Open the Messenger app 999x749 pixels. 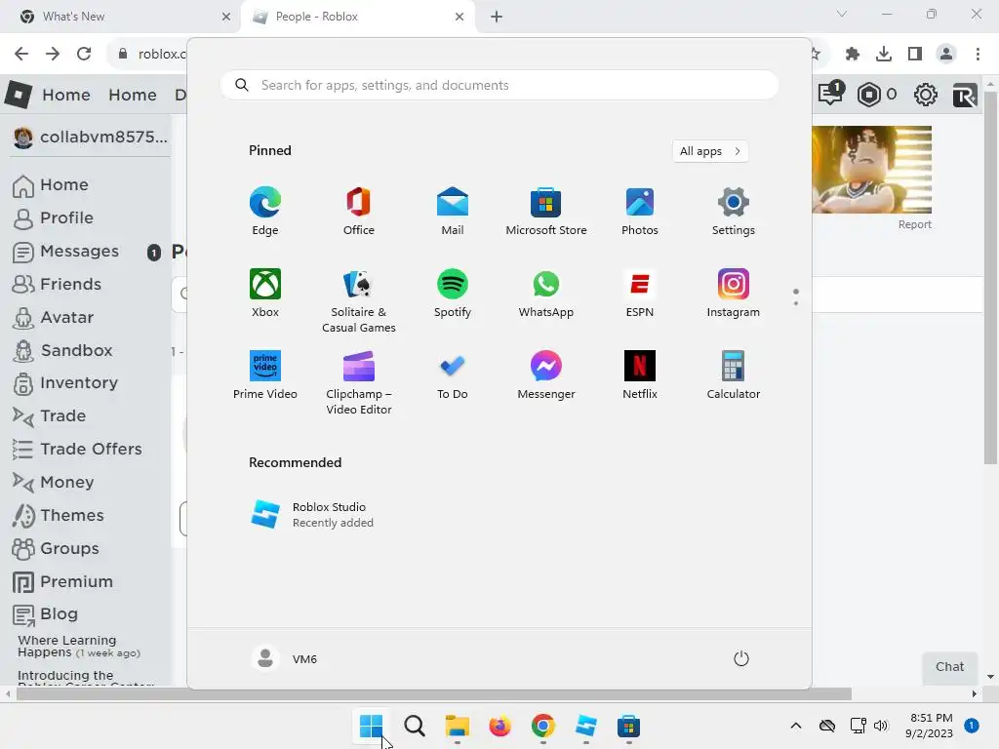pyautogui.click(x=546, y=375)
